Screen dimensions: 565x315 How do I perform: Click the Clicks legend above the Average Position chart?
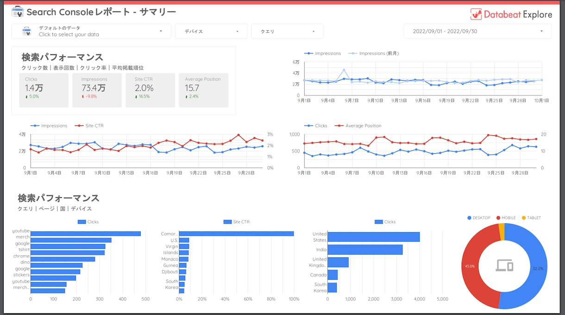(x=316, y=126)
